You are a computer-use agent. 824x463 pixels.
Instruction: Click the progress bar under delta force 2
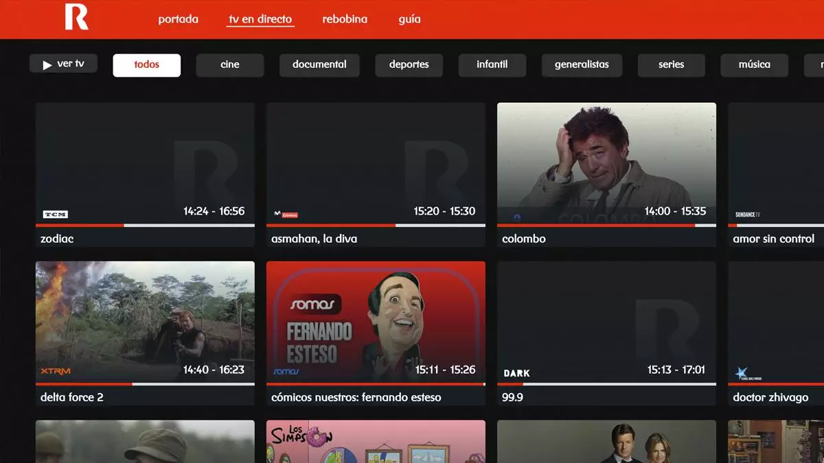pyautogui.click(x=145, y=384)
